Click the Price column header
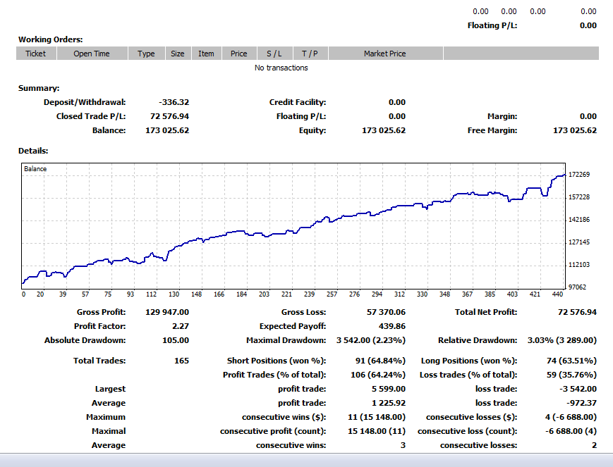The width and height of the screenshot is (613, 467). click(x=239, y=54)
